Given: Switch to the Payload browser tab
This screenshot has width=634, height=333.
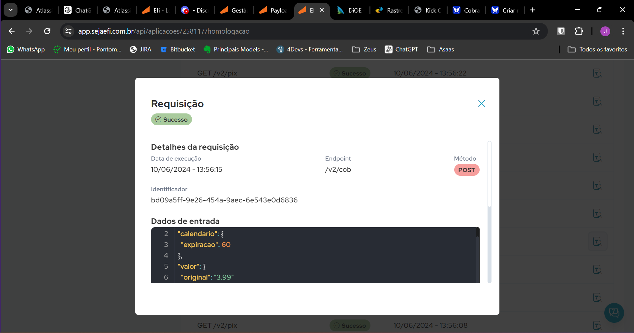Looking at the screenshot, I should click(x=273, y=10).
